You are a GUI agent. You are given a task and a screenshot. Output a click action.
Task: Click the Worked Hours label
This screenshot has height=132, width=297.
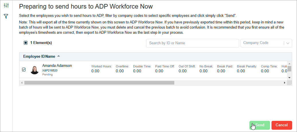[101, 67]
